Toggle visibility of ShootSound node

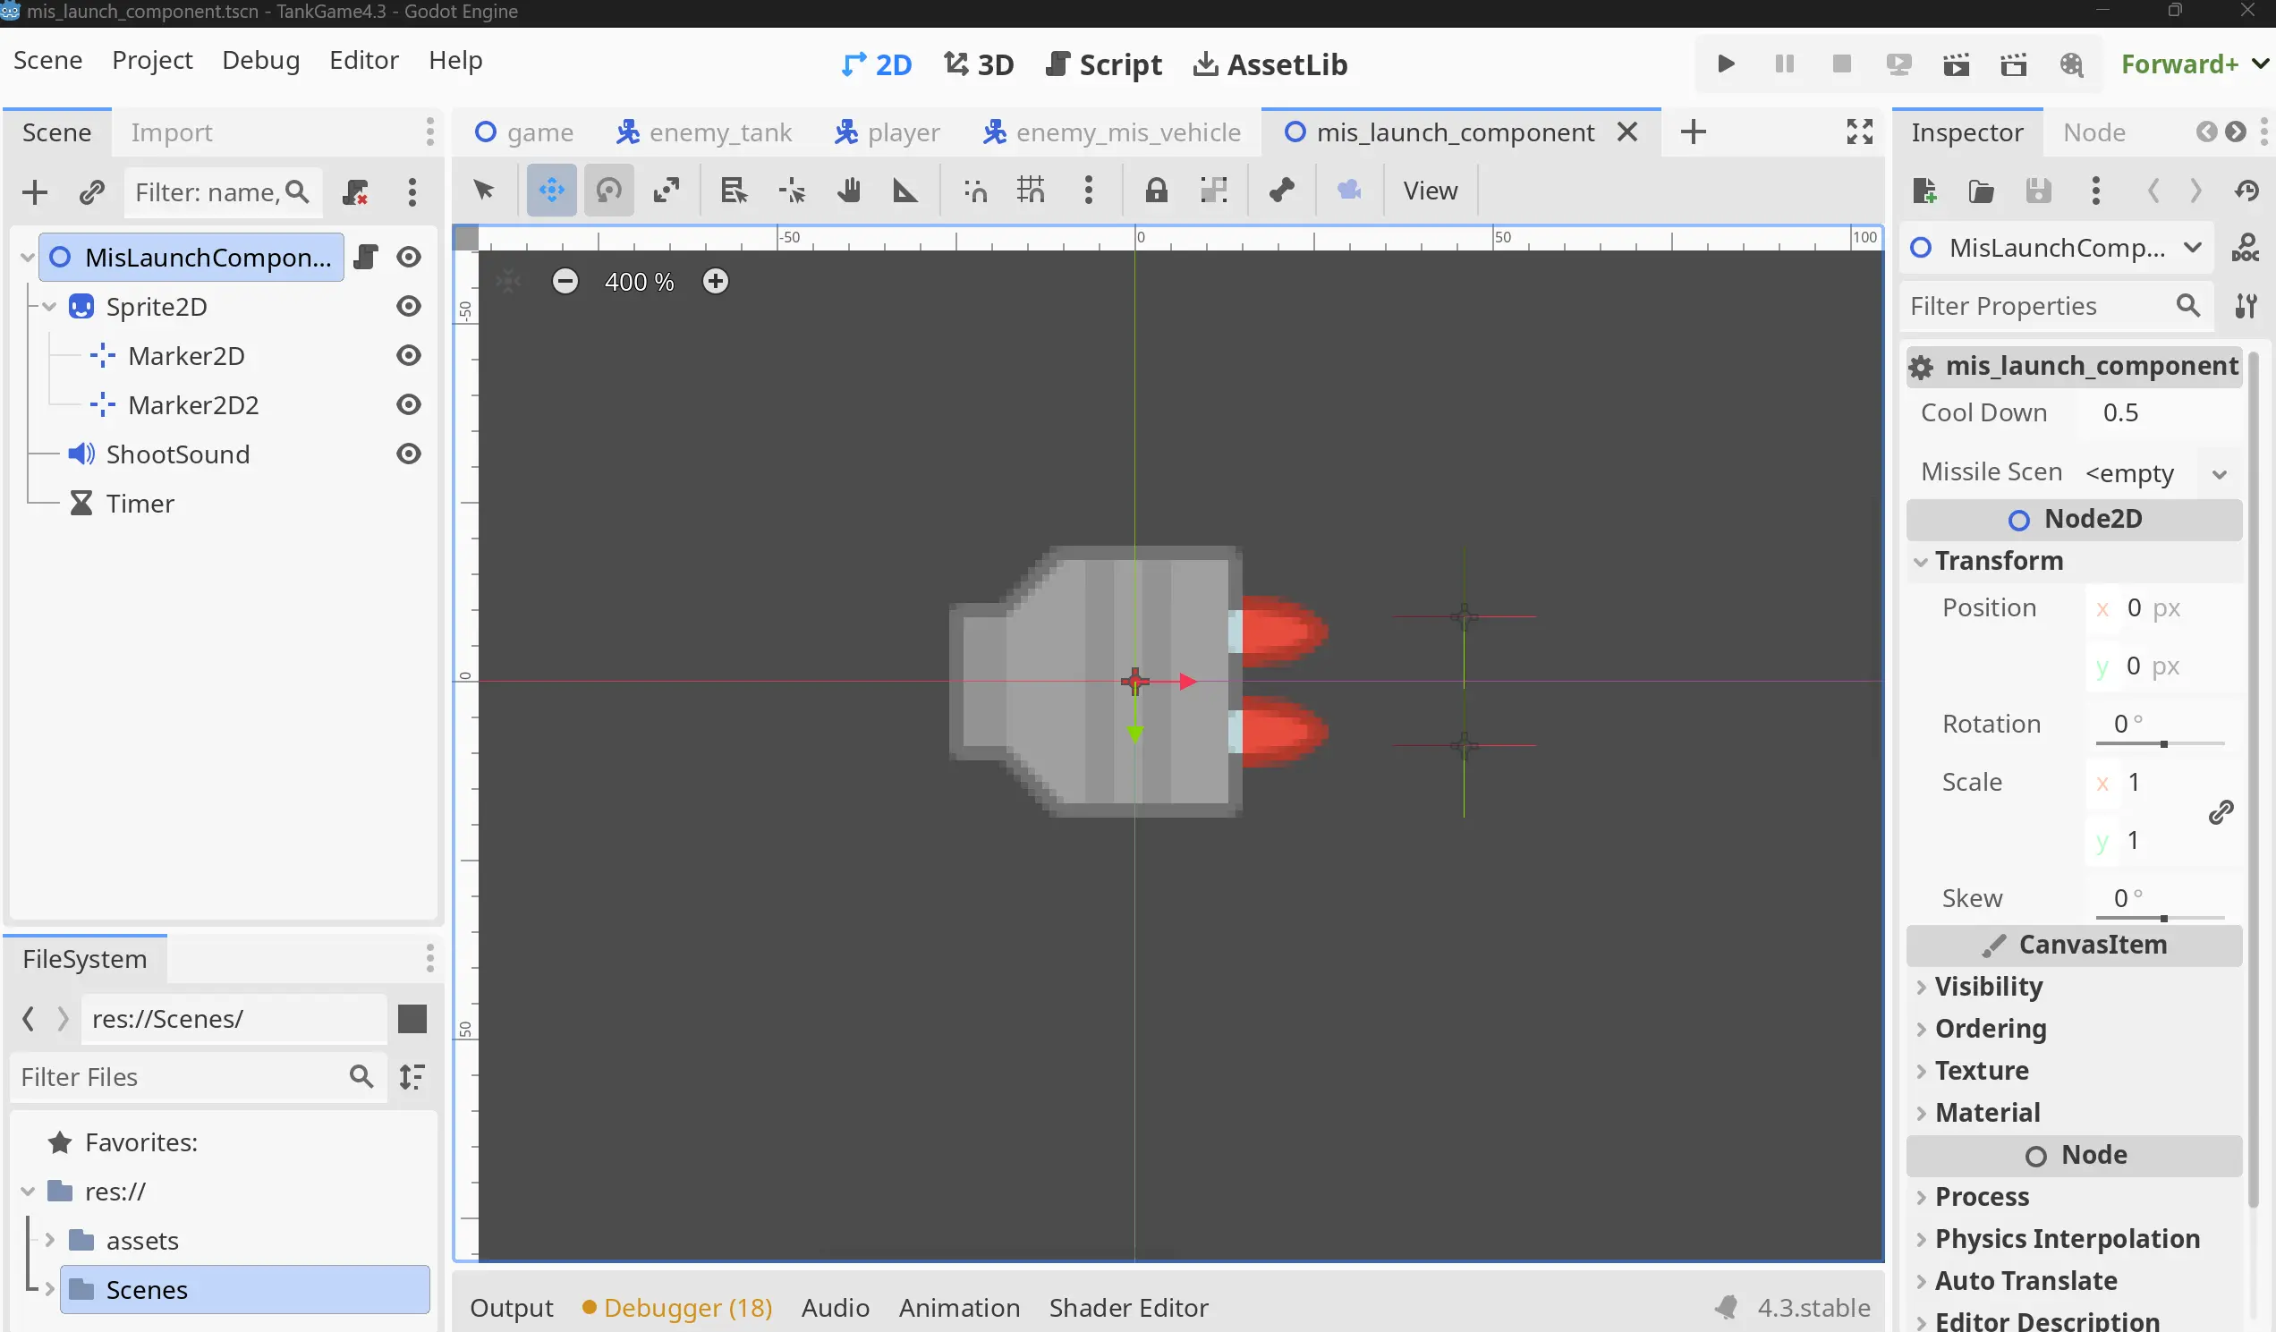pyautogui.click(x=409, y=454)
